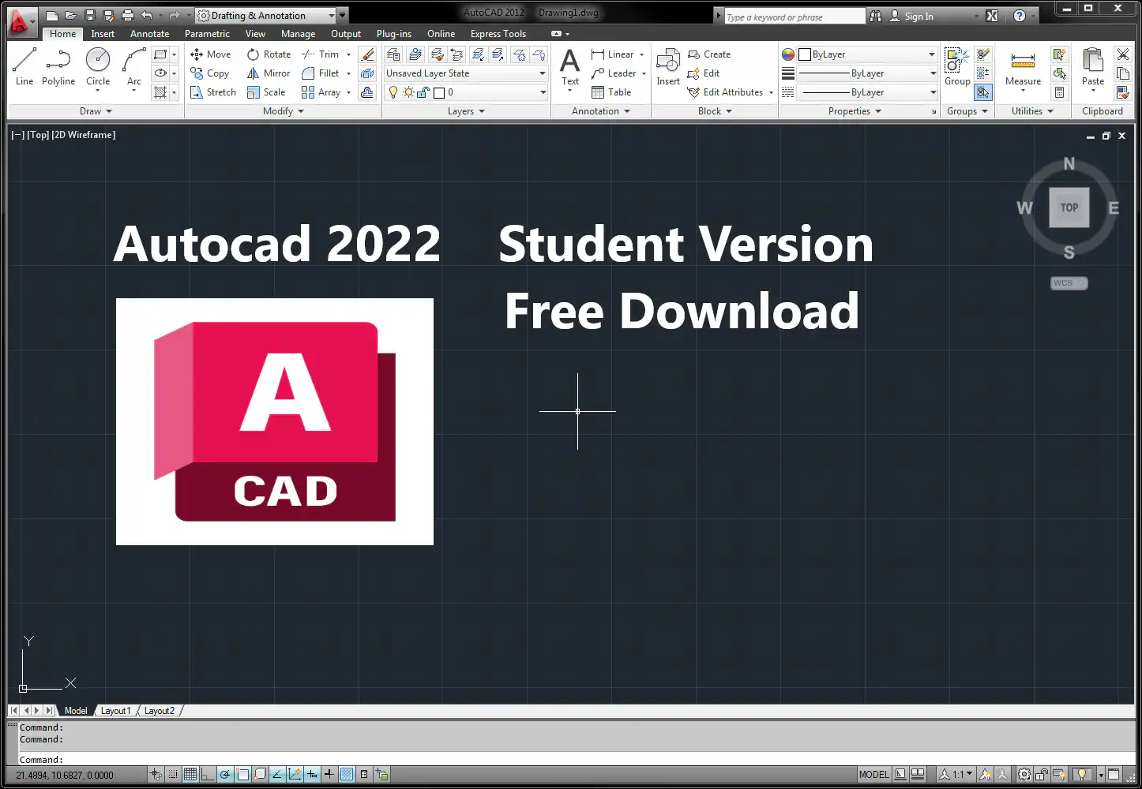Click the Rotate tool

(269, 54)
